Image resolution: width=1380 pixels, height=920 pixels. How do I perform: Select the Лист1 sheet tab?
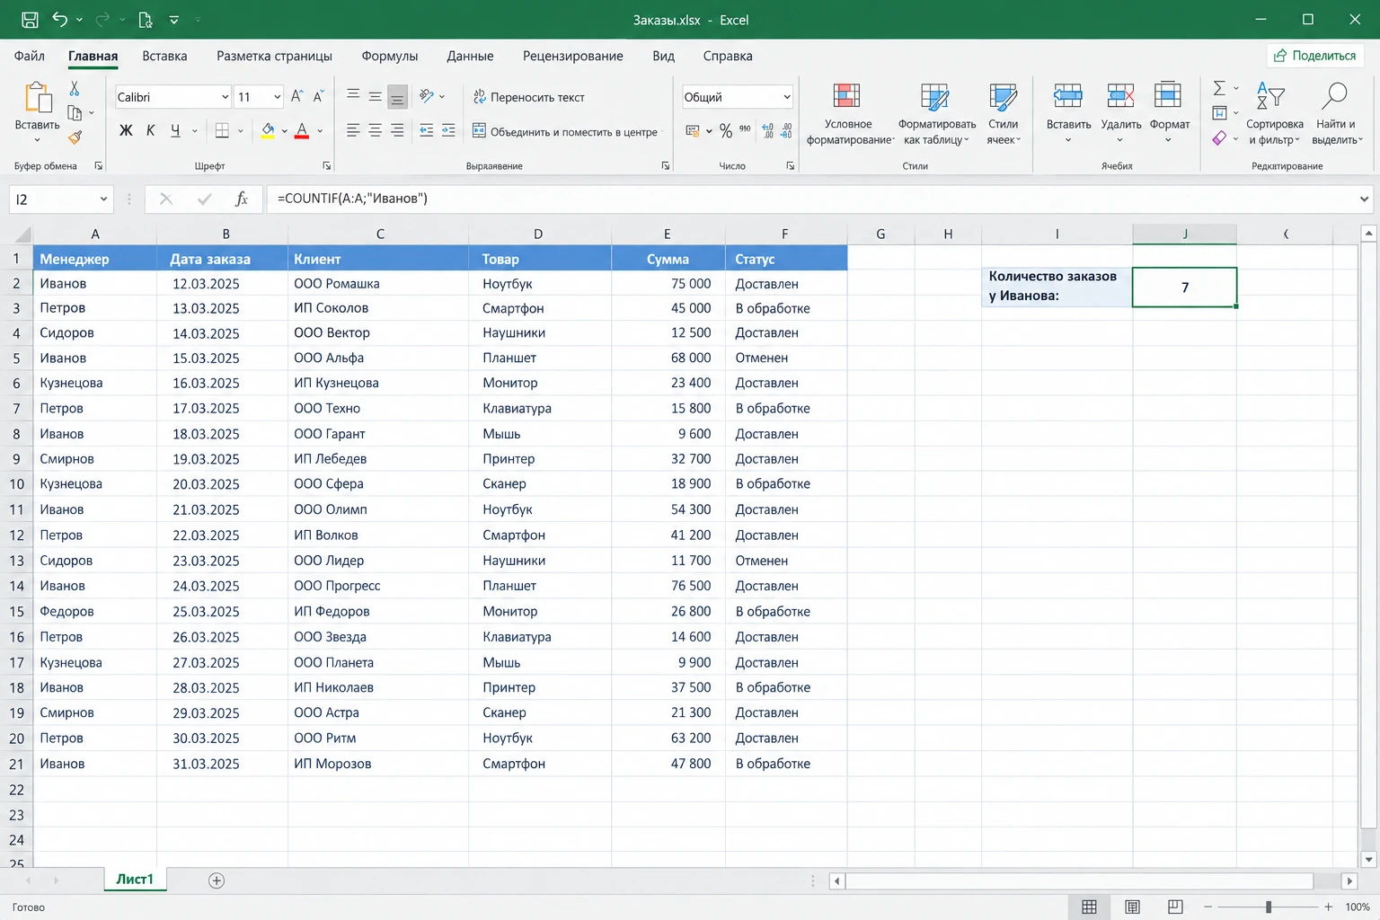point(135,880)
